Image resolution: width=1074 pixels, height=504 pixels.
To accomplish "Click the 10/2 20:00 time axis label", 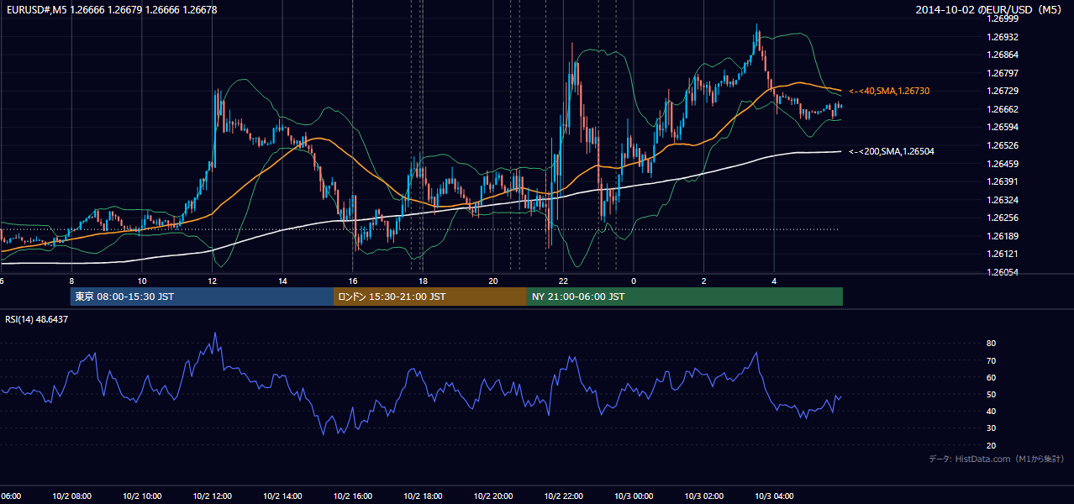I will coord(493,496).
